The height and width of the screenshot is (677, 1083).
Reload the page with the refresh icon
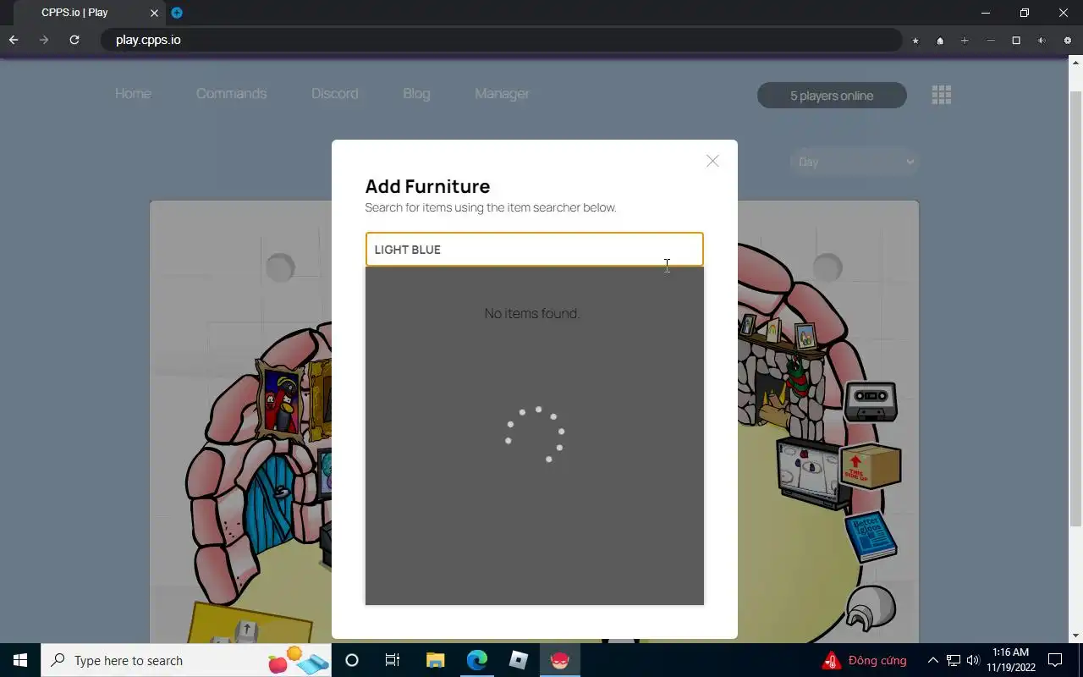click(74, 40)
